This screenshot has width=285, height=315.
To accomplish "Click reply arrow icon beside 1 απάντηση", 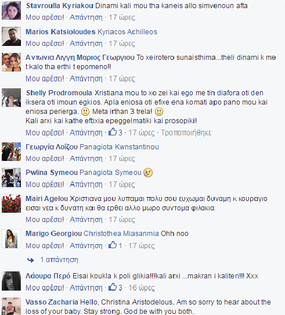I will coord(31,260).
